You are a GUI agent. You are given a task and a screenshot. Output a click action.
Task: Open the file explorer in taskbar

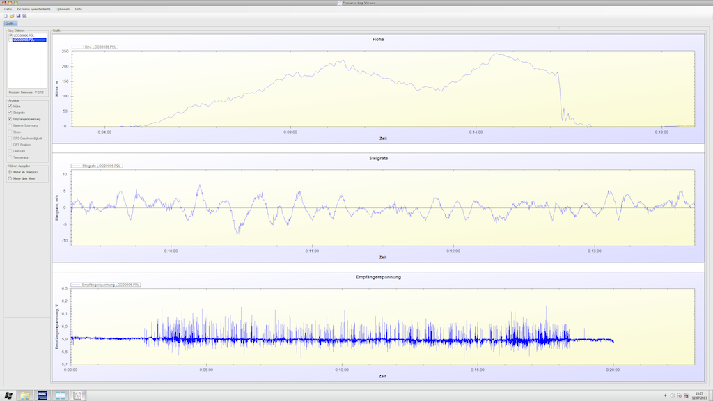click(x=25, y=395)
